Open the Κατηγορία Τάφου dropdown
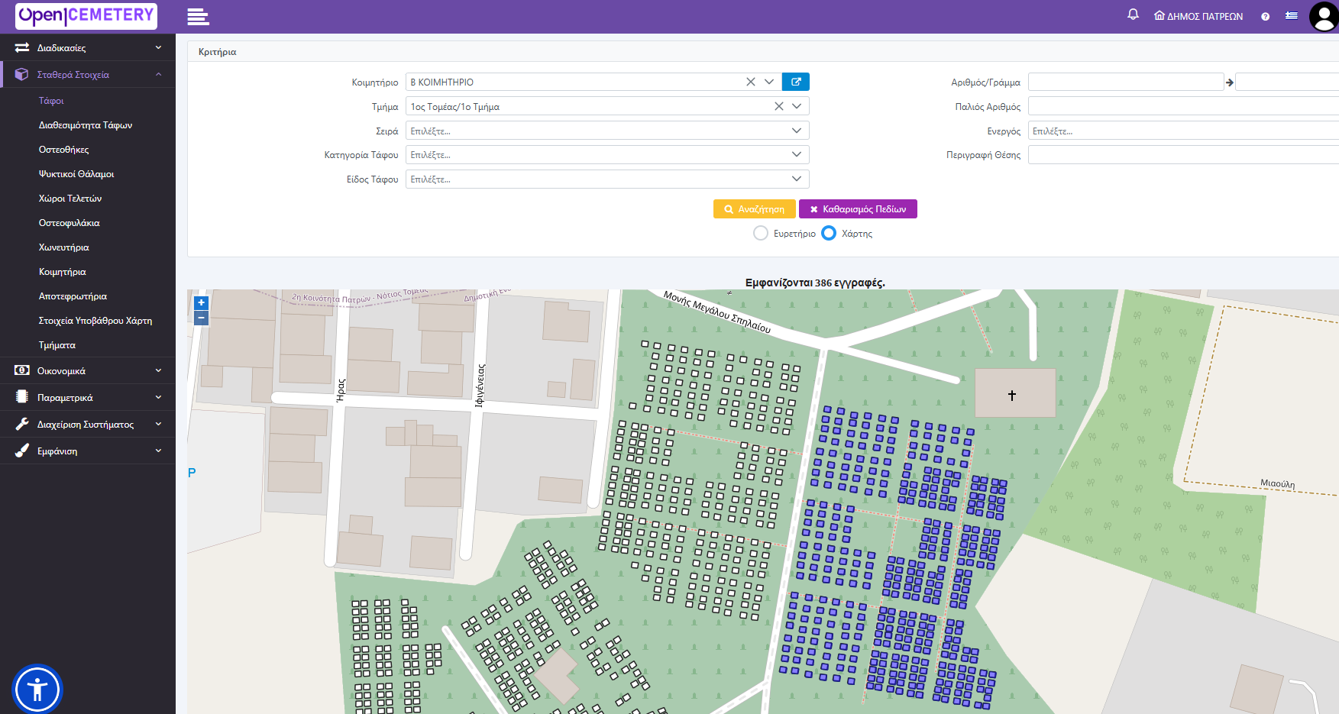This screenshot has height=714, width=1339. [x=607, y=154]
